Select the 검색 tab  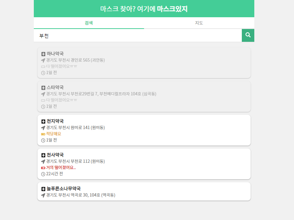pos(89,23)
